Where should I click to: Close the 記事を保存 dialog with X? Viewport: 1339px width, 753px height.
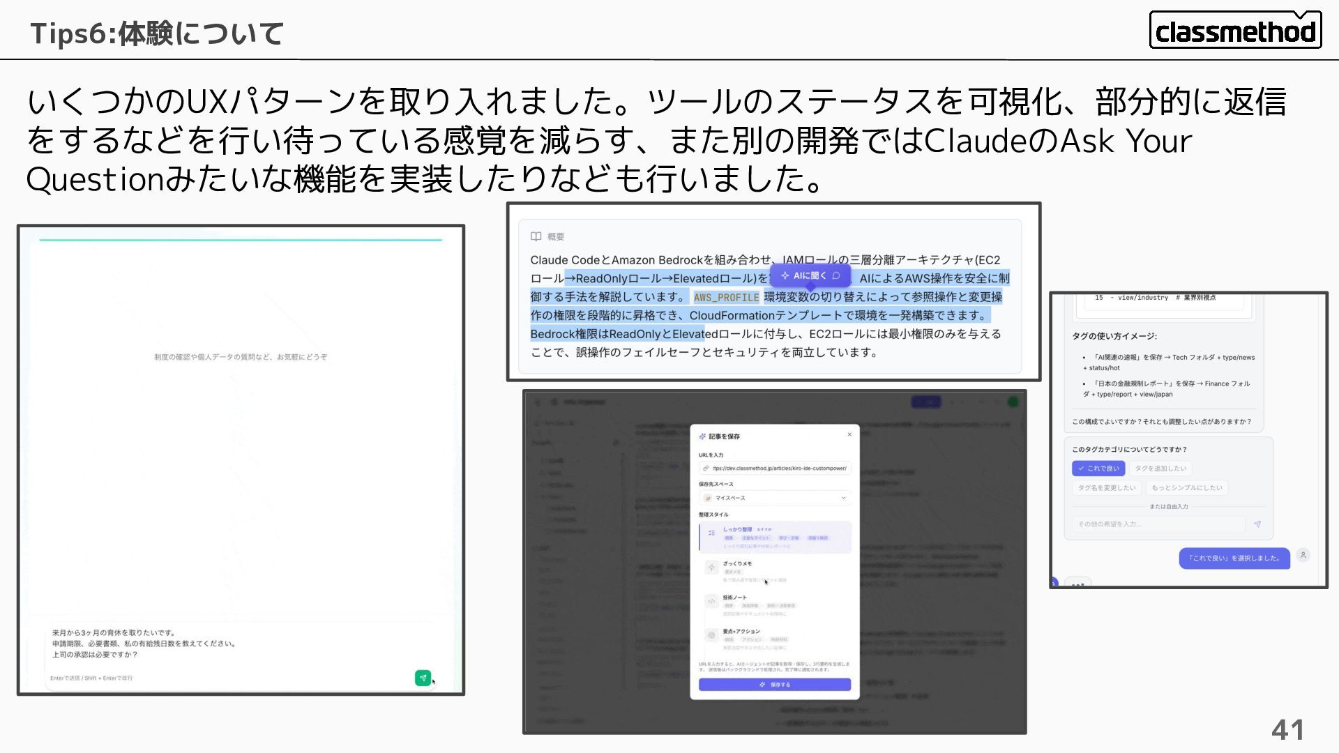849,434
